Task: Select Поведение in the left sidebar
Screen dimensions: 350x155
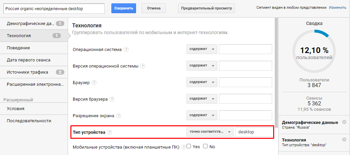Action: tap(34, 48)
